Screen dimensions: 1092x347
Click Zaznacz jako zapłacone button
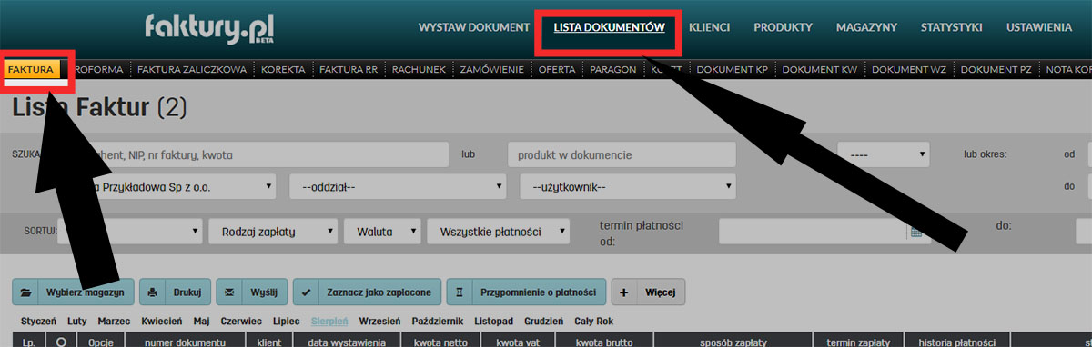coord(368,292)
